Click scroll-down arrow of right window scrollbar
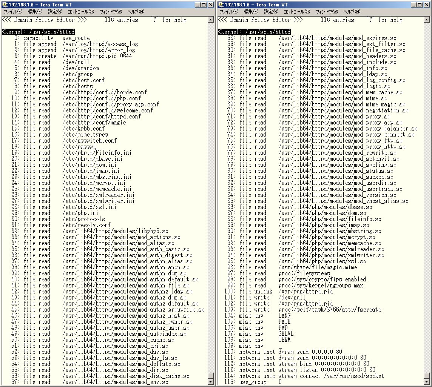This screenshot has height=387, width=432. [427, 381]
